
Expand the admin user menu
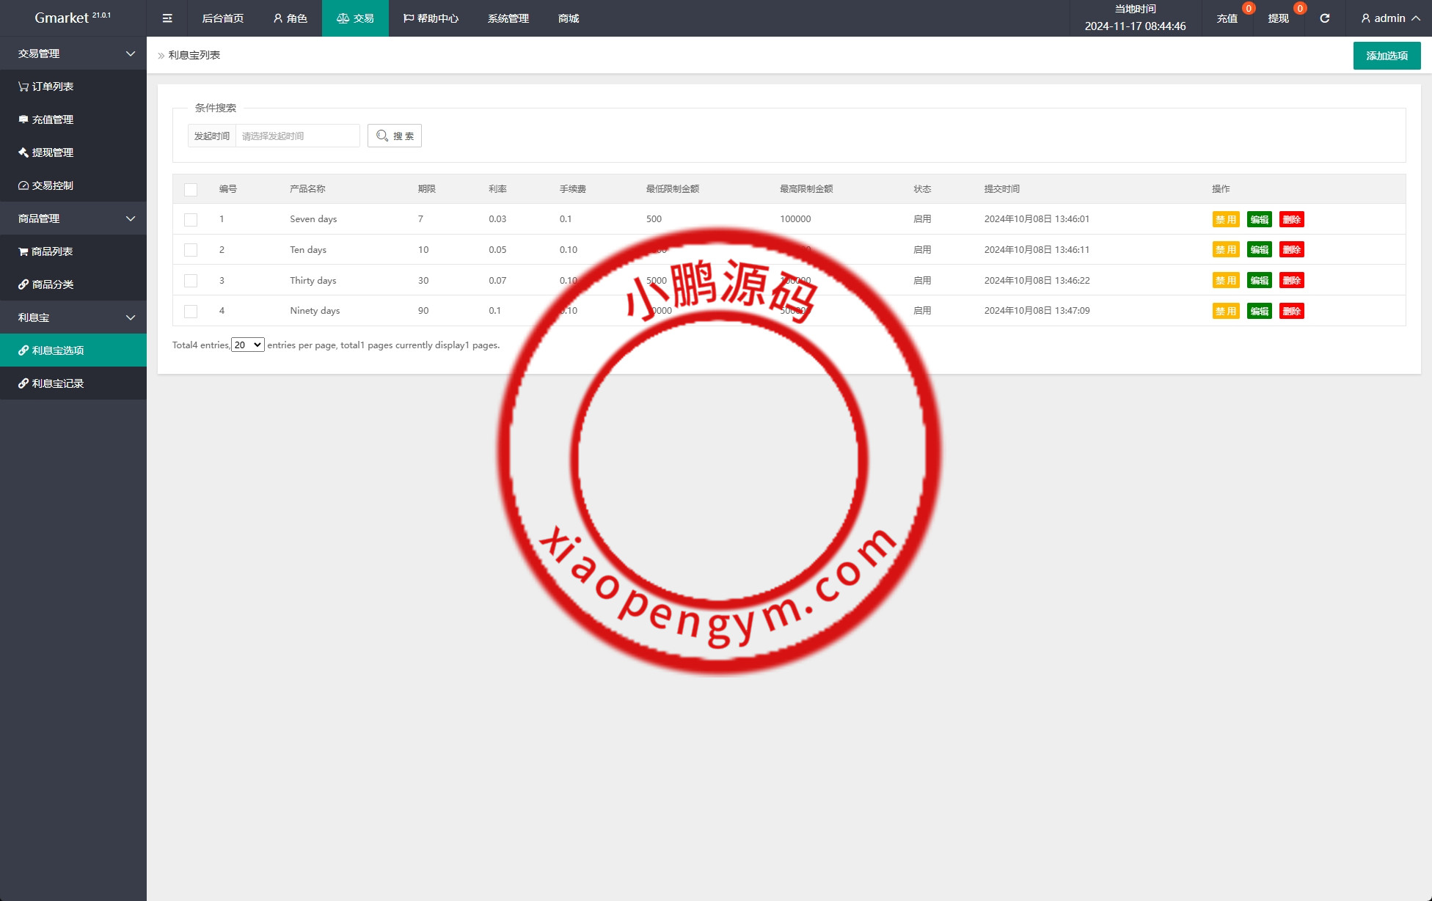(x=1390, y=18)
